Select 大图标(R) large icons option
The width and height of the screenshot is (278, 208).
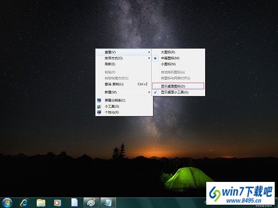pos(178,52)
